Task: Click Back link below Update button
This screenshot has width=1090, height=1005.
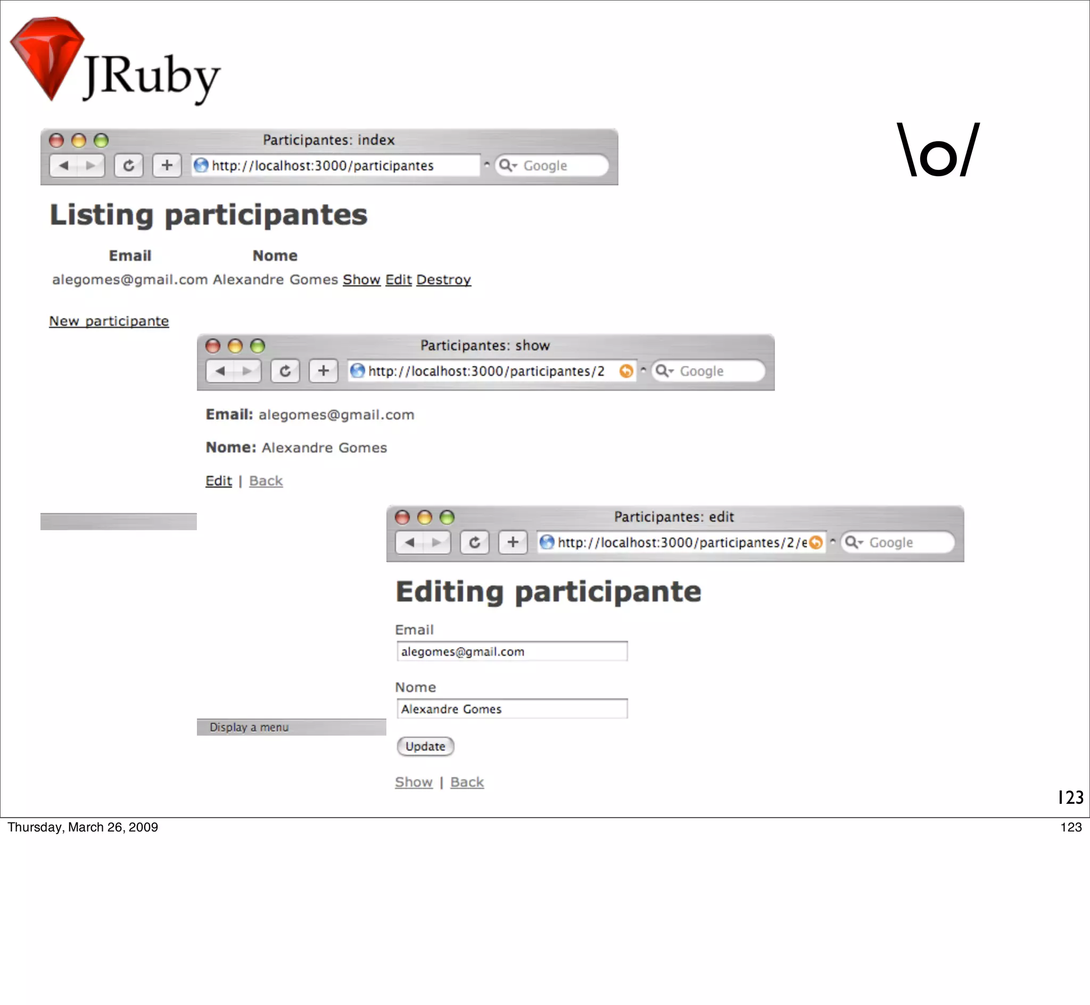Action: (466, 782)
